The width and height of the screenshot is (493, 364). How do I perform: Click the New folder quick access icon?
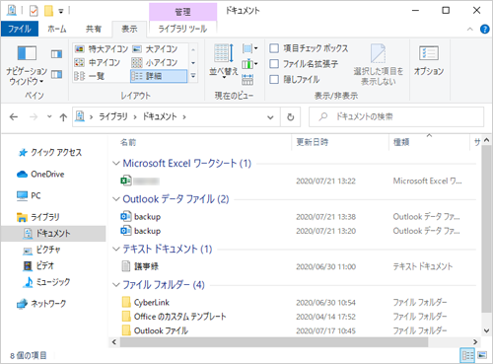tap(48, 11)
